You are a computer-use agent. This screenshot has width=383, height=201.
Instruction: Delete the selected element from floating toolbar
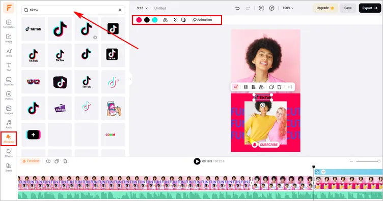(280, 87)
